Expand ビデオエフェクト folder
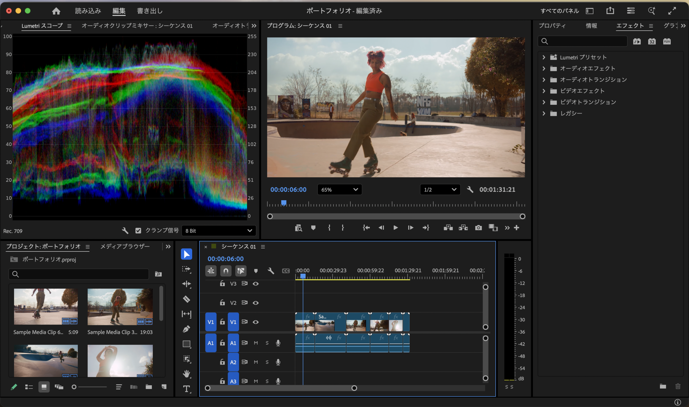 [x=544, y=91]
